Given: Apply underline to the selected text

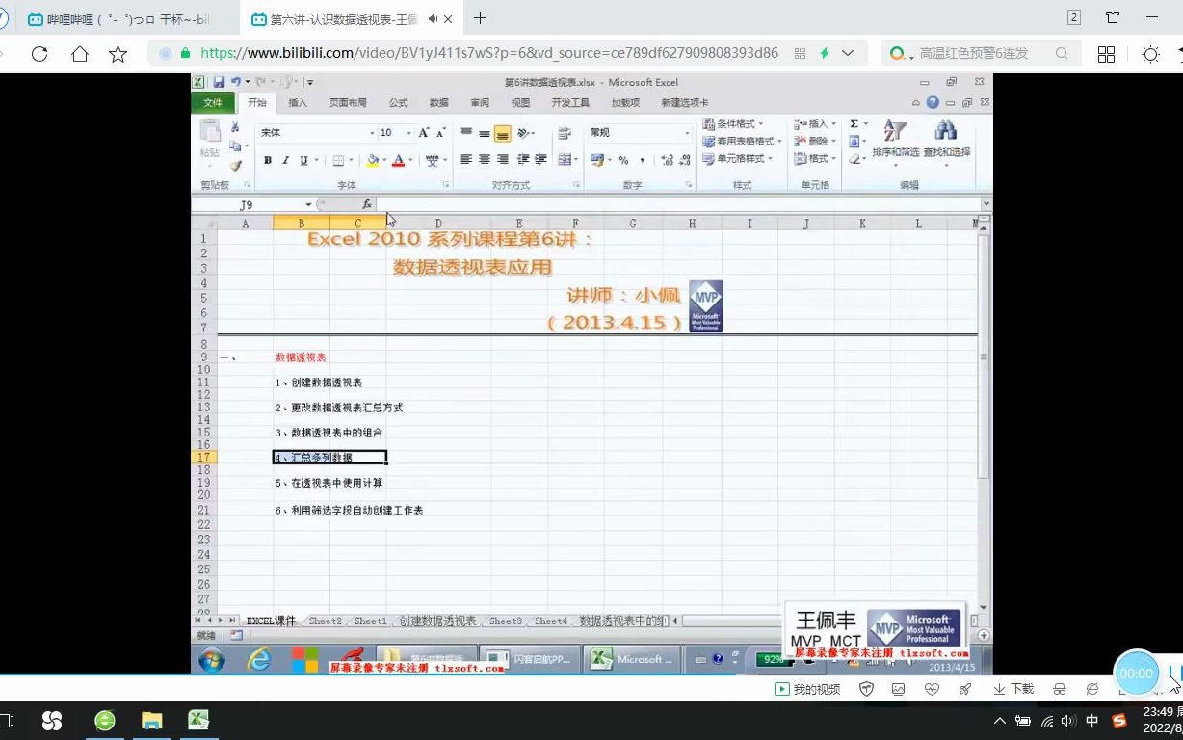Looking at the screenshot, I should coord(304,158).
